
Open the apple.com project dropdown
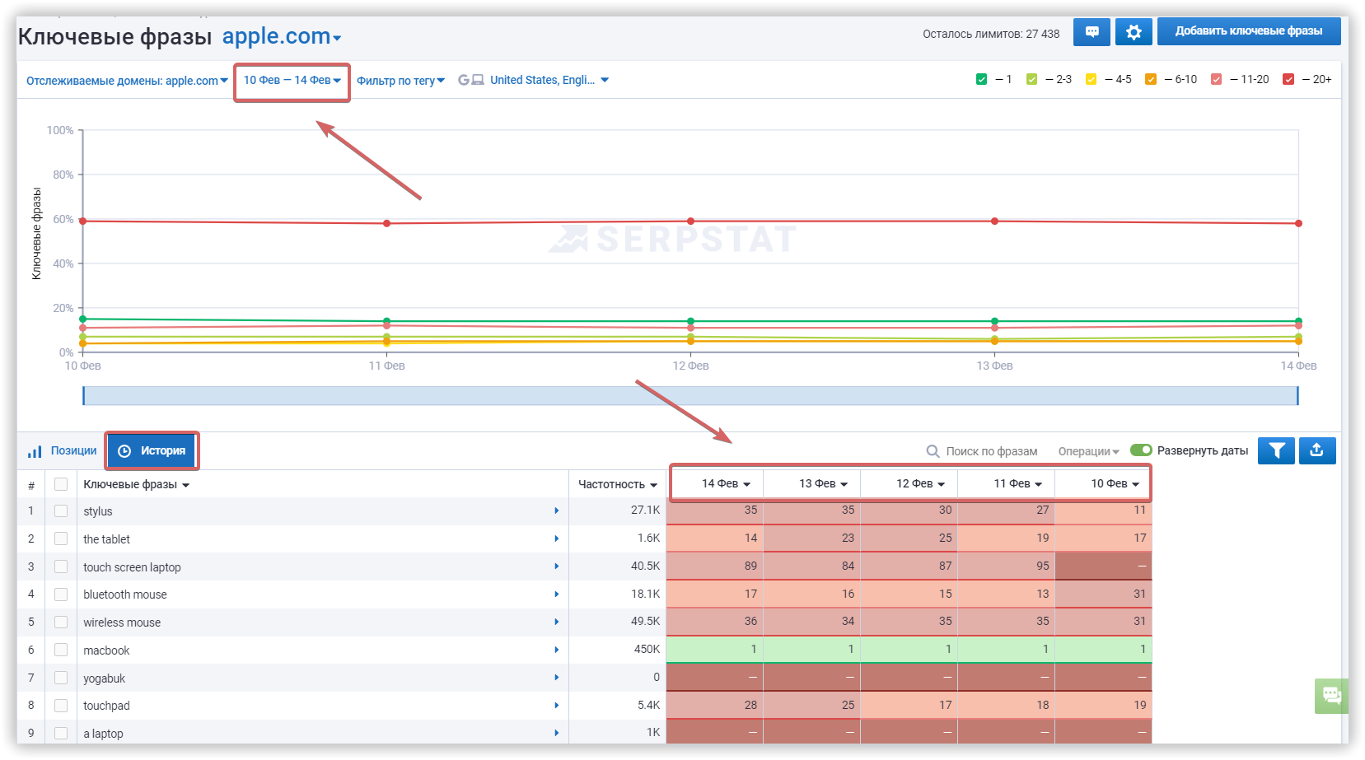coord(282,36)
